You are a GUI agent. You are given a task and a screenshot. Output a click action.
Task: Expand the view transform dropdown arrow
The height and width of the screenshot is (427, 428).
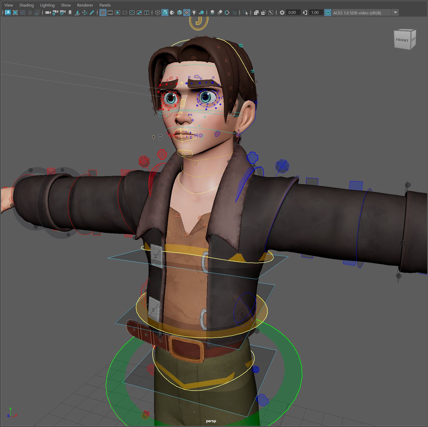click(x=395, y=12)
